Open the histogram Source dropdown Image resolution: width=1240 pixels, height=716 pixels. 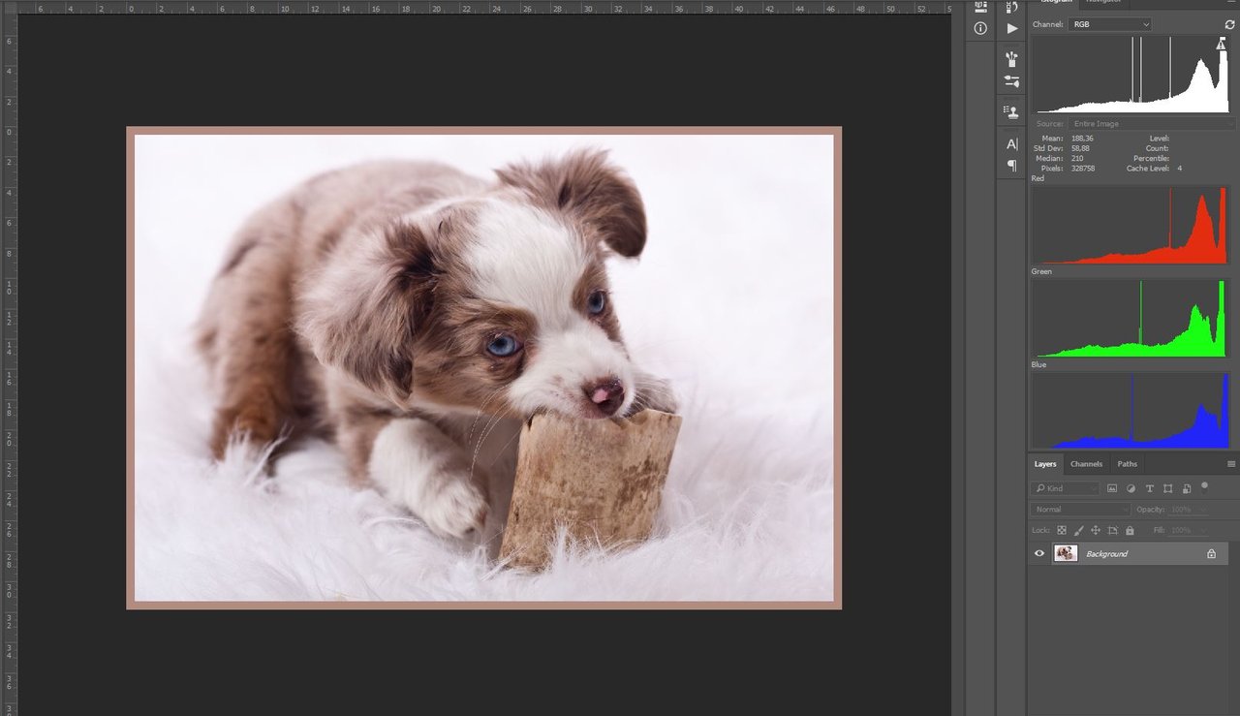pos(1153,124)
